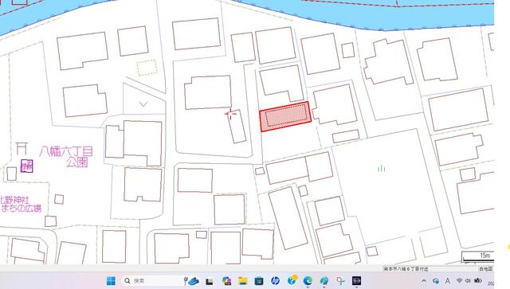The image size is (510, 289).
Task: Click the purple boxed symbol below the torii
Action: [26, 166]
